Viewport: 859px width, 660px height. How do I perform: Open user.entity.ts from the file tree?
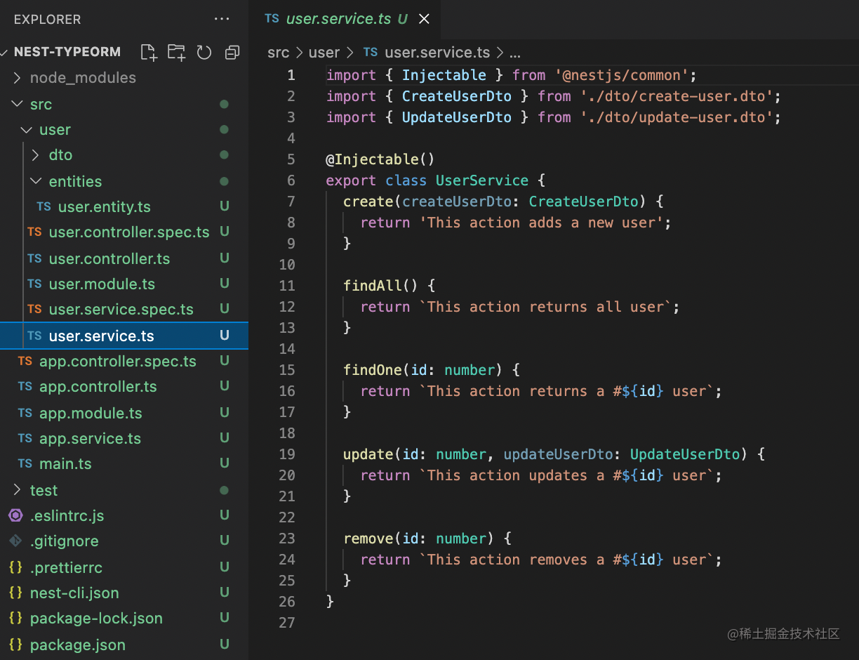[104, 207]
